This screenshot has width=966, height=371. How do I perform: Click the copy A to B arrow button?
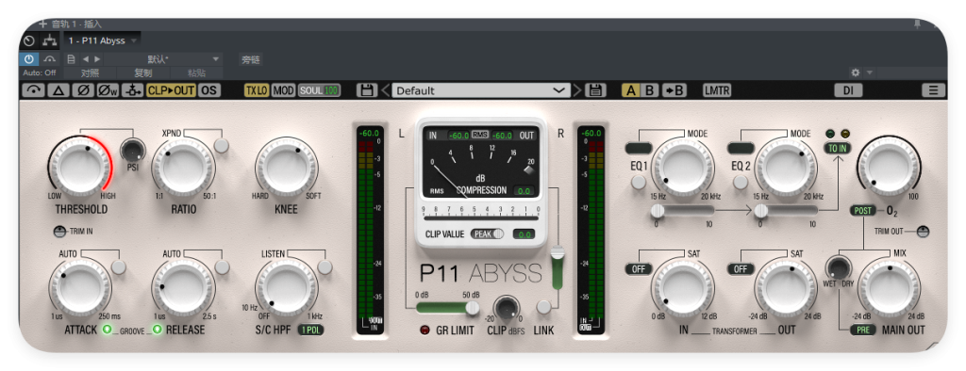tap(674, 90)
